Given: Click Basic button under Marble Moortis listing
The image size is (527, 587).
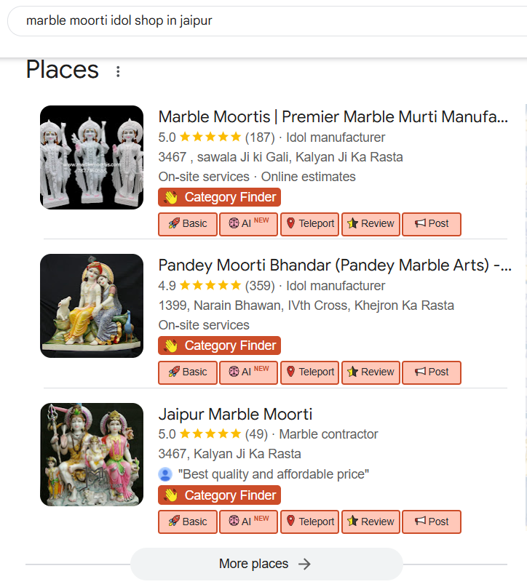Looking at the screenshot, I should [187, 224].
